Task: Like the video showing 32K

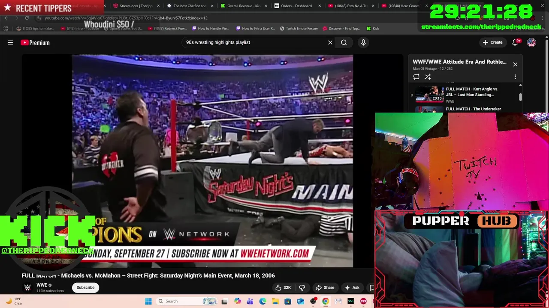Action: pos(283,287)
